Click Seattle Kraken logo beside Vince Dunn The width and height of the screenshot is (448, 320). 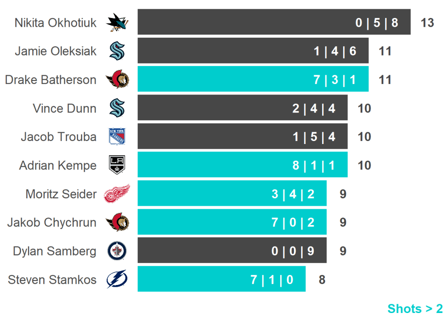117,108
